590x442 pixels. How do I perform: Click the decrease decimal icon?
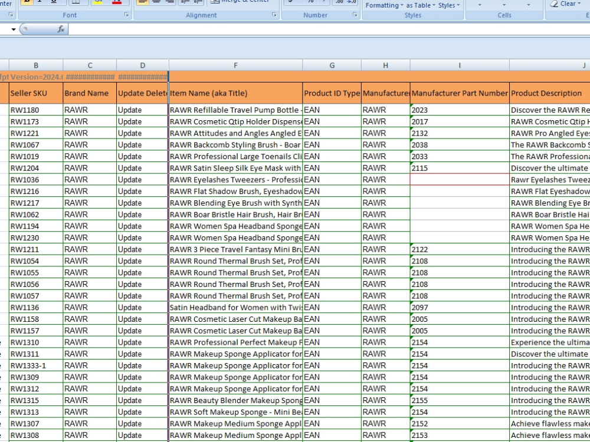(352, 2)
